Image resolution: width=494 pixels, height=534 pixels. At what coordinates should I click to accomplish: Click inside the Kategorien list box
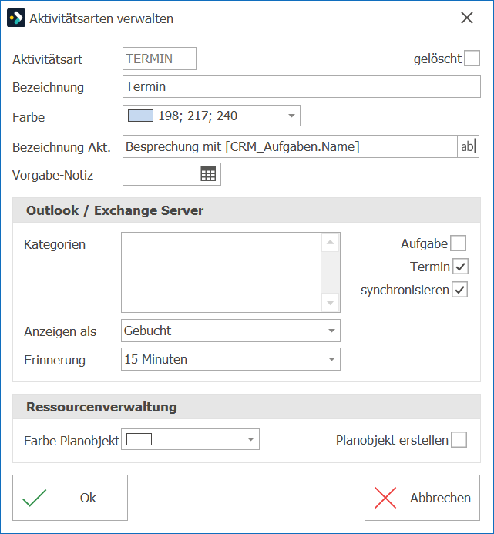pyautogui.click(x=221, y=273)
